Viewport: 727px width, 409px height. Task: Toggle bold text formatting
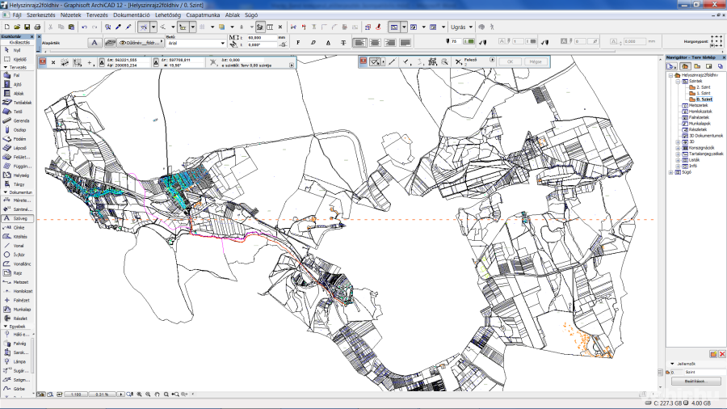coord(298,42)
